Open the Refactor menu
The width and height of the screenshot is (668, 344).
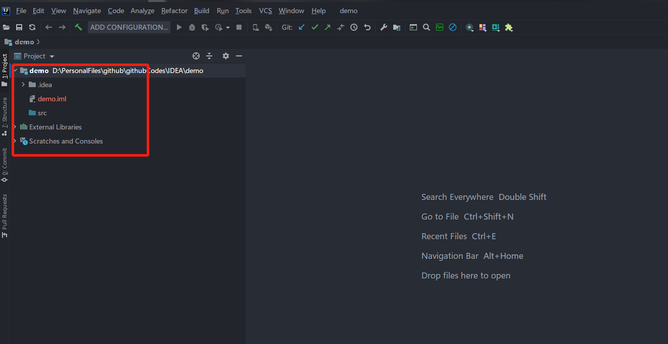click(x=174, y=11)
